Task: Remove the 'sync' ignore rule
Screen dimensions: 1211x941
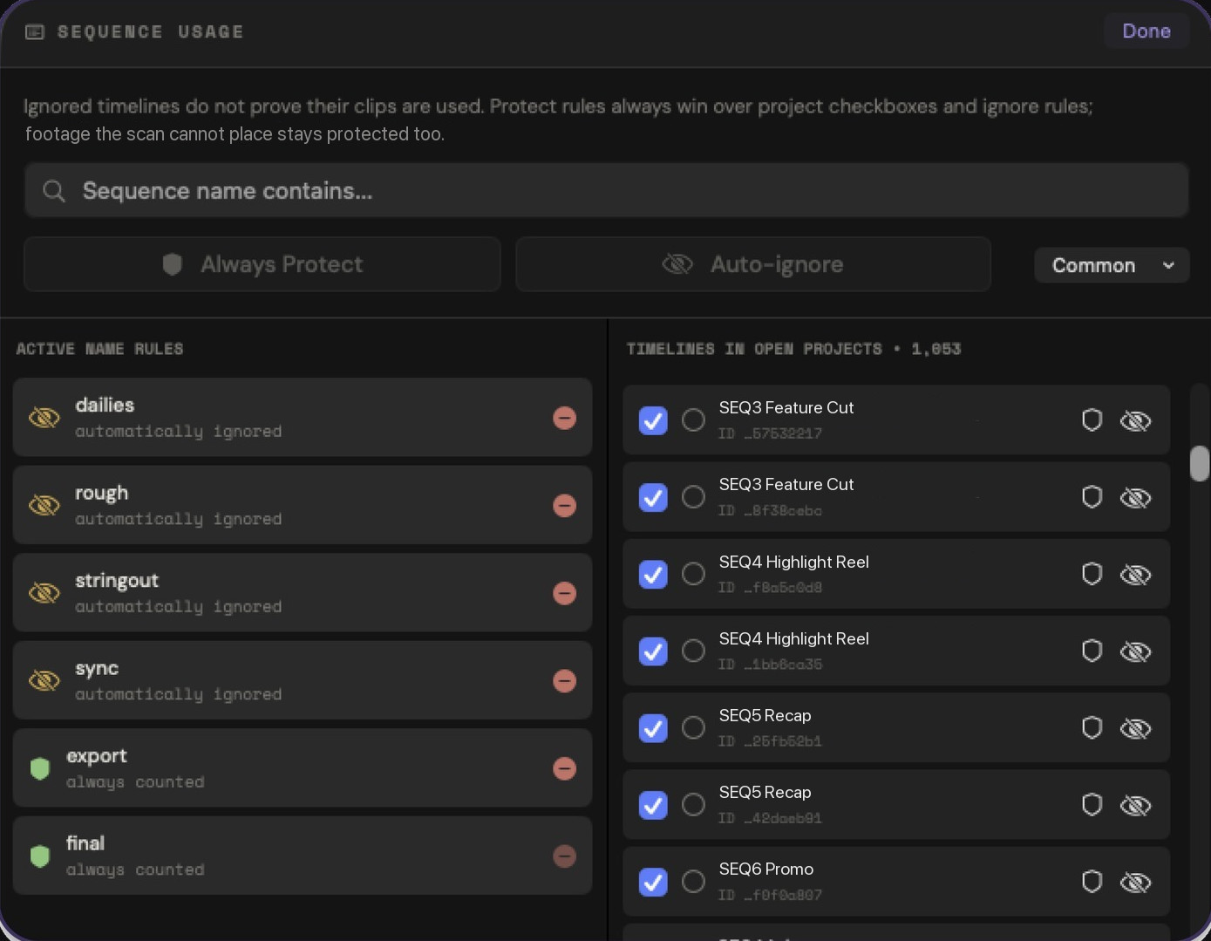Action: click(x=564, y=681)
